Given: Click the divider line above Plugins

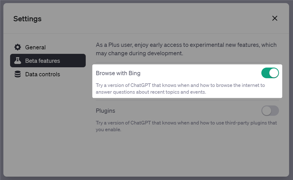Looking at the screenshot, I should 187,100.
